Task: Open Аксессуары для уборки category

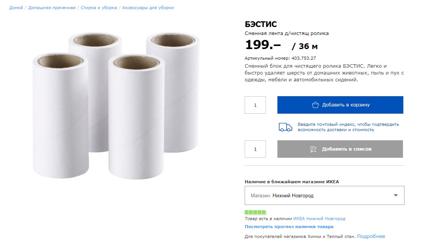Action: (x=148, y=8)
